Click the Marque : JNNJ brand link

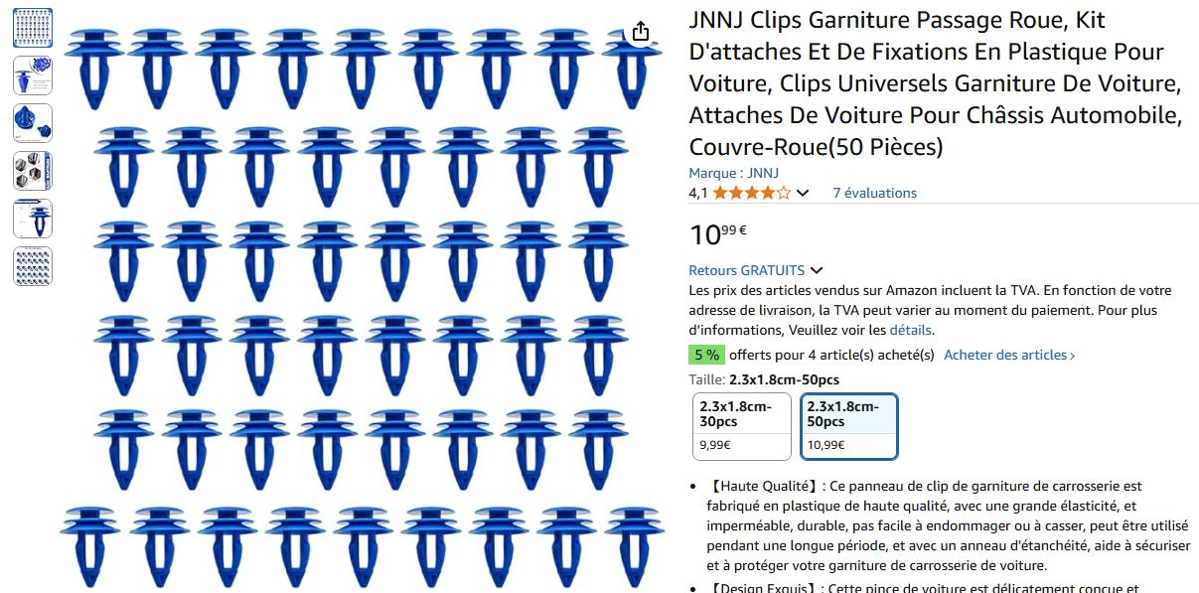click(734, 173)
